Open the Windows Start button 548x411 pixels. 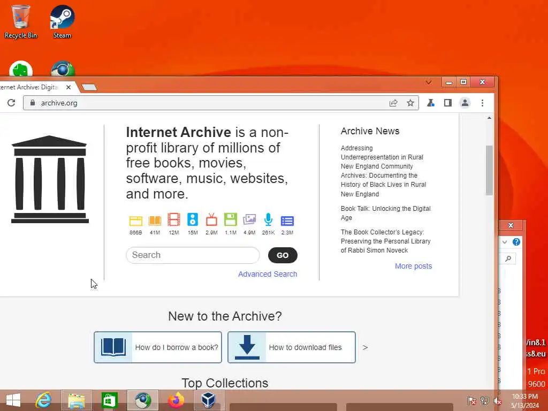click(13, 400)
